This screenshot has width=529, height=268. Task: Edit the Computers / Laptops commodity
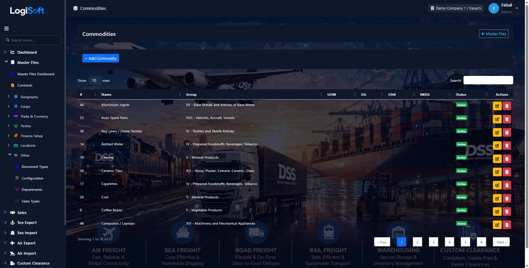pyautogui.click(x=497, y=225)
